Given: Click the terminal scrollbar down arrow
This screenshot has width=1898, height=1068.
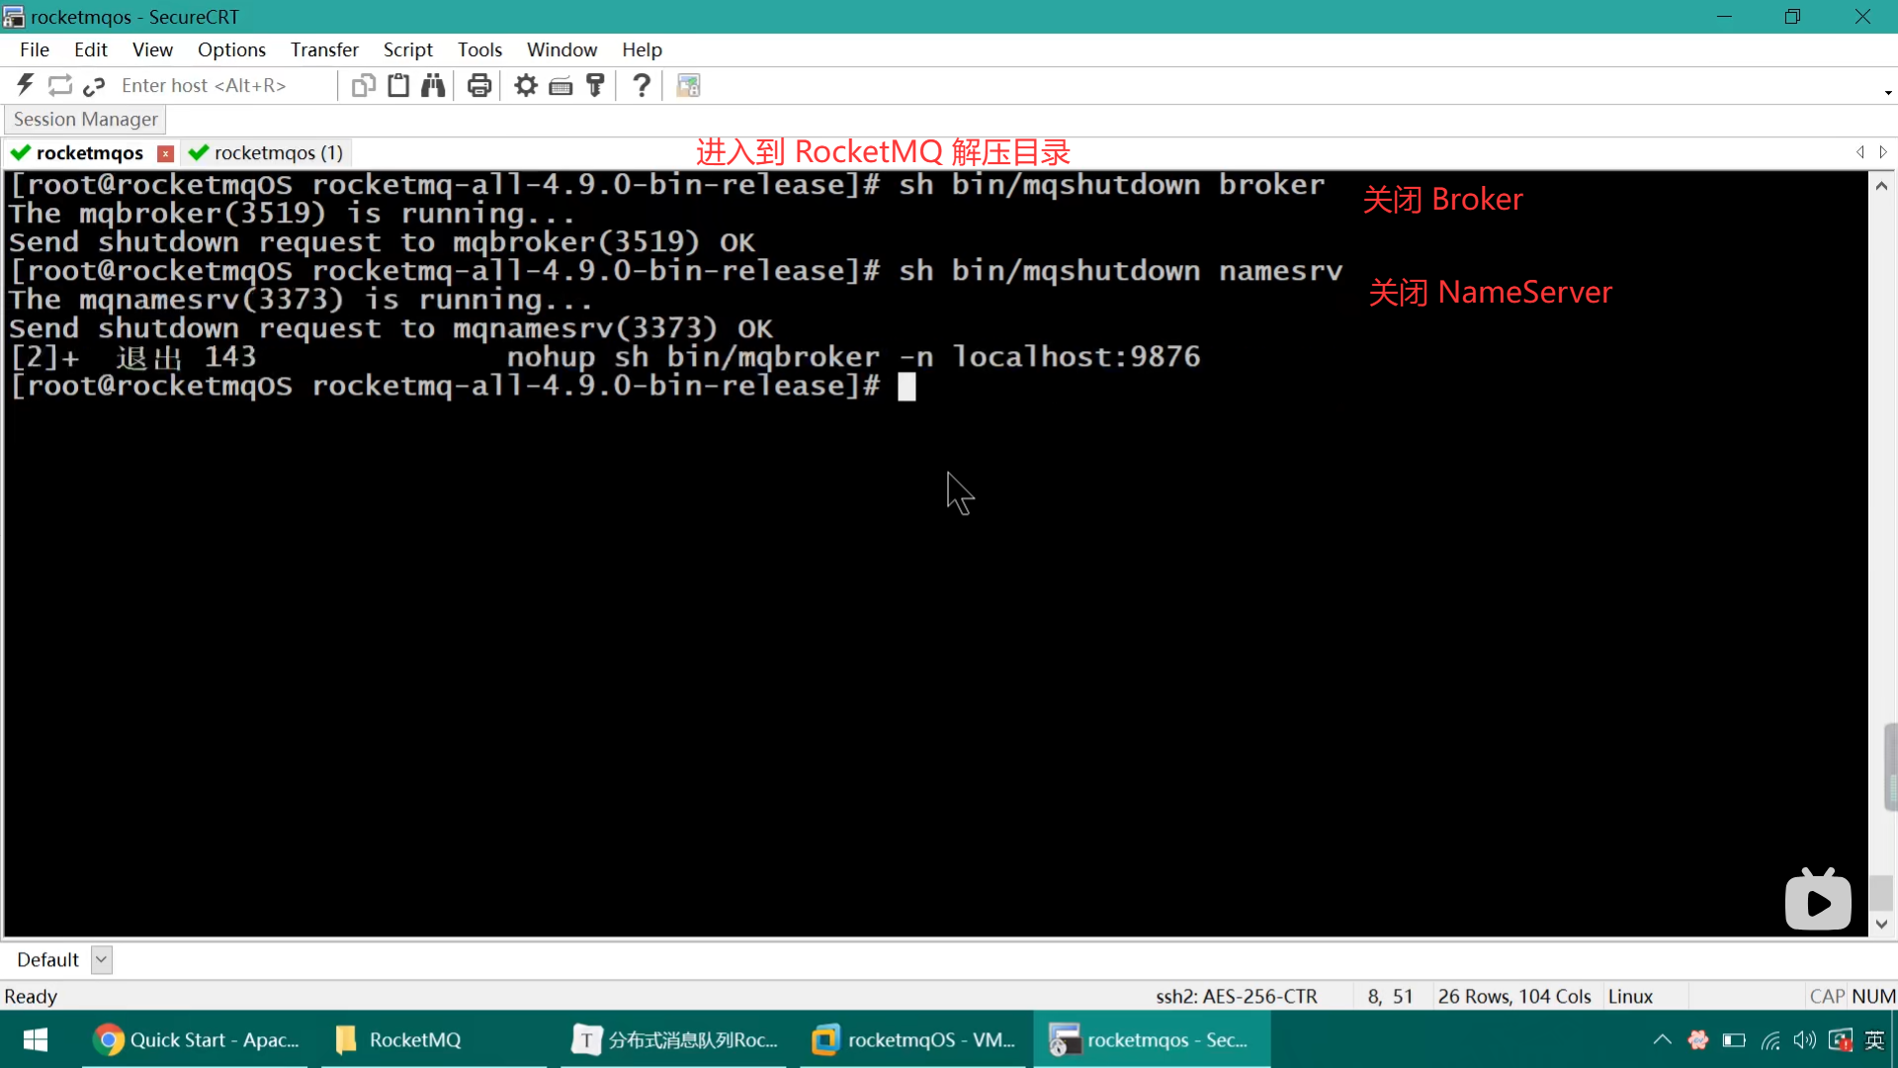Looking at the screenshot, I should click(x=1881, y=924).
